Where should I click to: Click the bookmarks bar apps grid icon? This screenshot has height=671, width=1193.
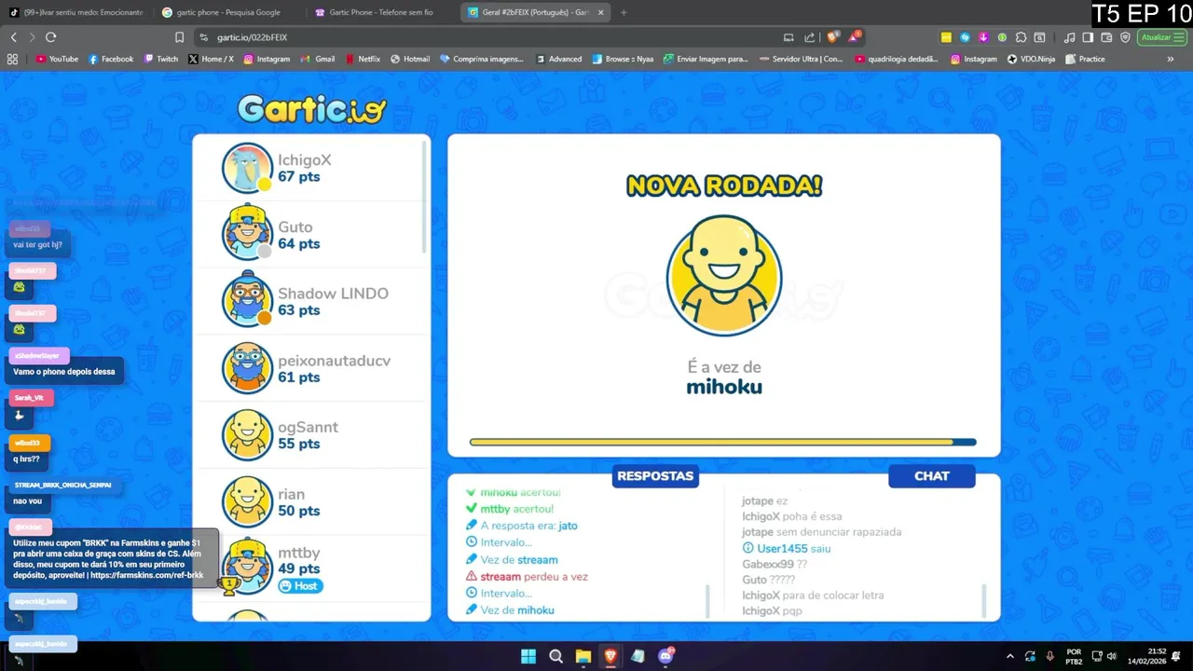[12, 59]
